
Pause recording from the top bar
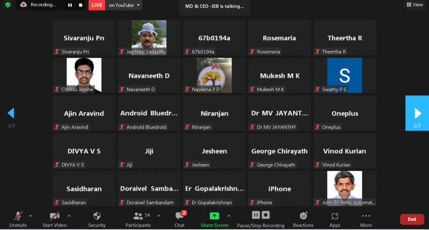coord(70,5)
